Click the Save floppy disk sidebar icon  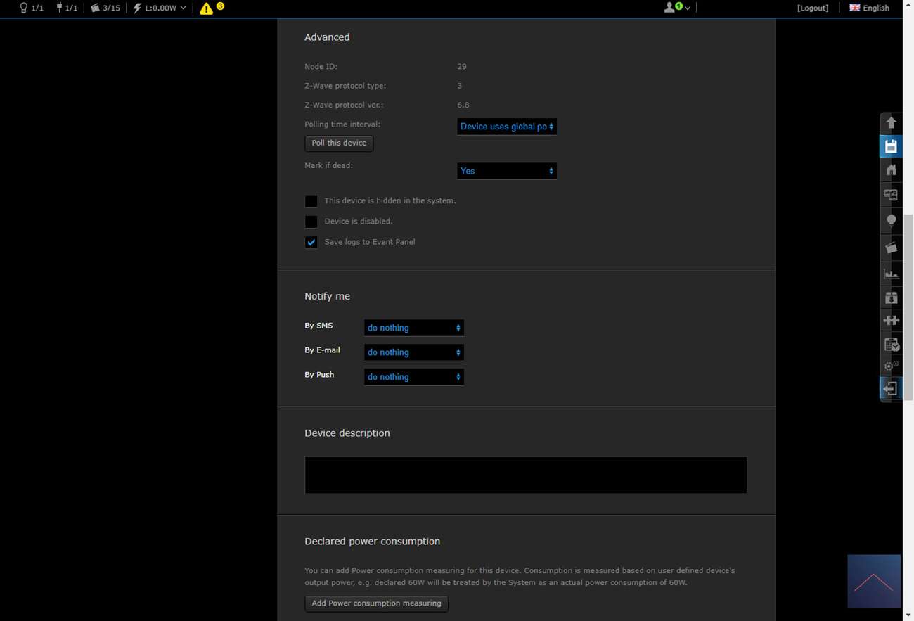point(891,146)
